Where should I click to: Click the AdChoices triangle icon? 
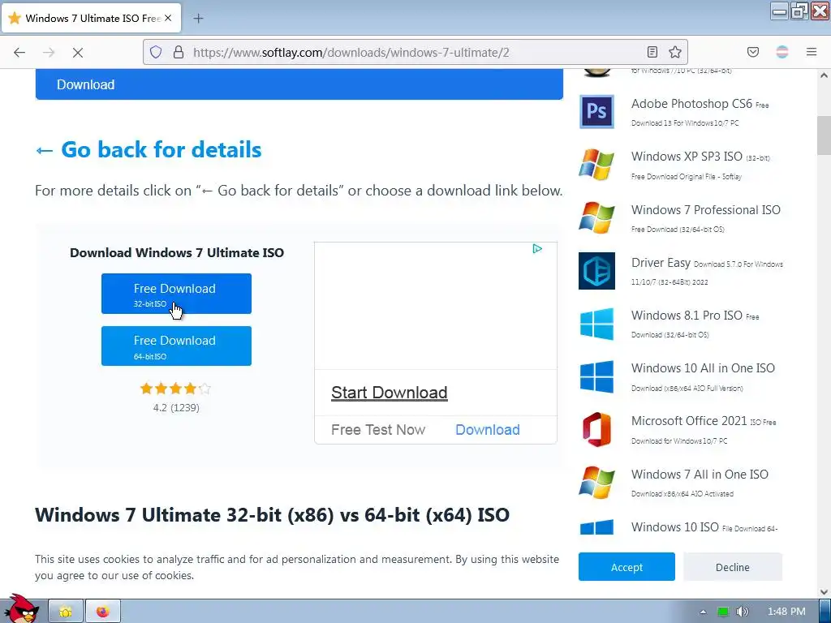coord(537,248)
